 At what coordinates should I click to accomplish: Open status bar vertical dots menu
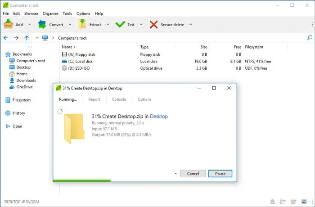(x=312, y=201)
